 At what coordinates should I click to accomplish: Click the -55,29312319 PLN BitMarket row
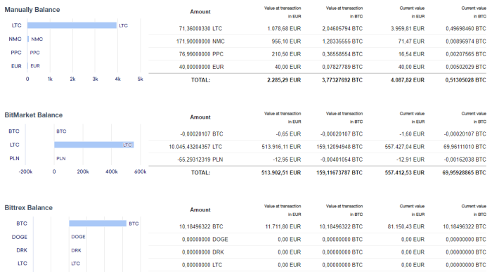click(318, 160)
